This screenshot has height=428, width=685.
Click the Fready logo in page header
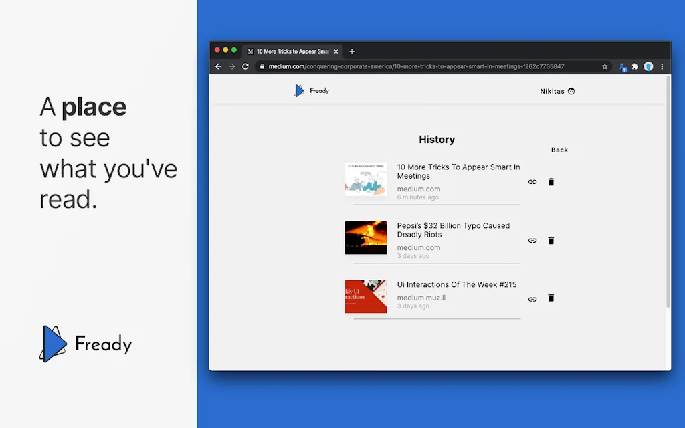click(312, 91)
